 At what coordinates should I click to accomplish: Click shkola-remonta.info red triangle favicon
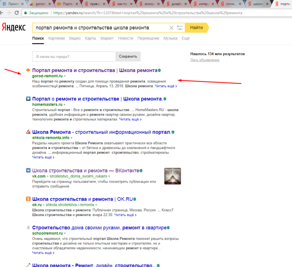28,132
